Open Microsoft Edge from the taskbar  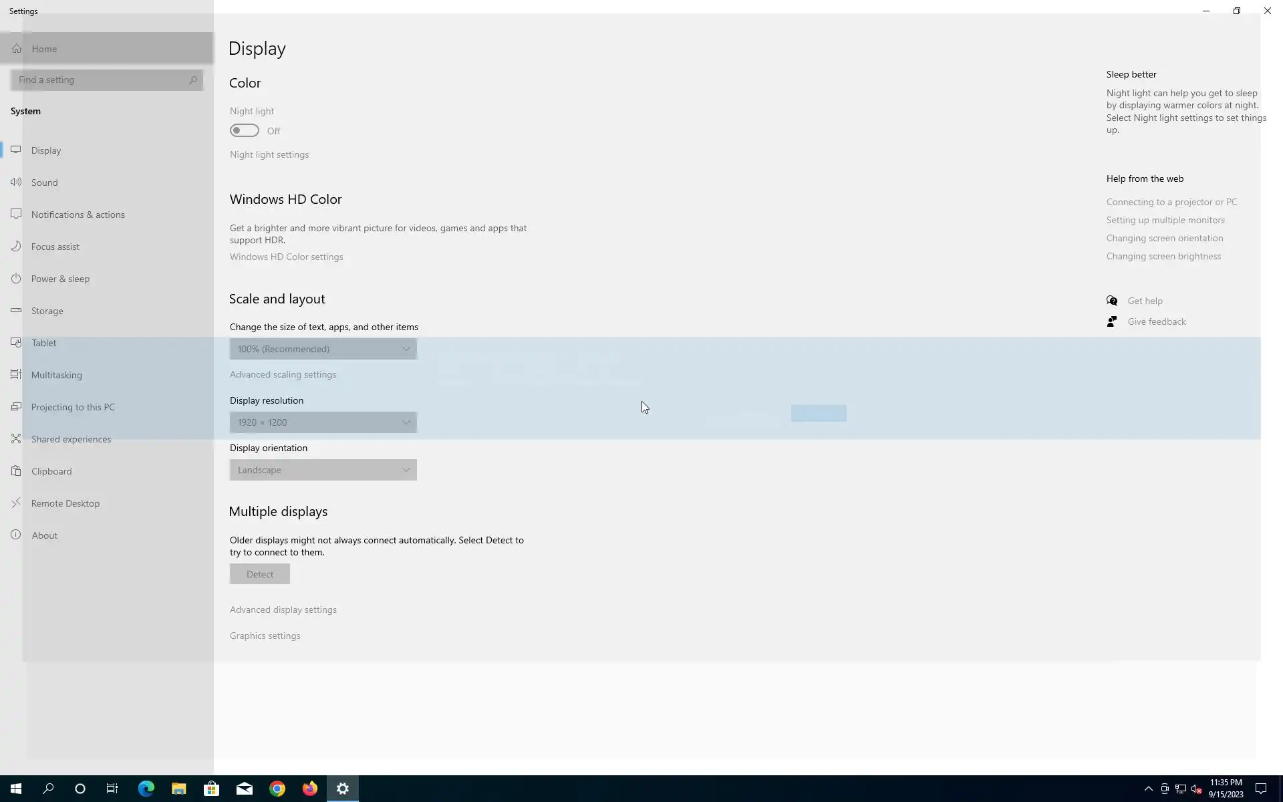(x=146, y=789)
